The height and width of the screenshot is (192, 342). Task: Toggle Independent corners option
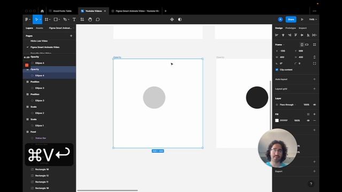tap(315, 63)
